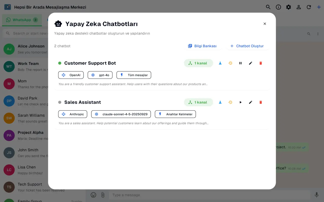Open the 1 kanal badge of Customer Support Bot
This screenshot has height=202, width=324.
tap(198, 63)
